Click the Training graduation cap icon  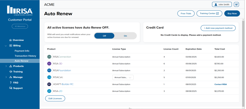pos(11,72)
